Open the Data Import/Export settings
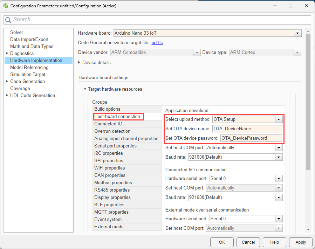 [x=29, y=39]
